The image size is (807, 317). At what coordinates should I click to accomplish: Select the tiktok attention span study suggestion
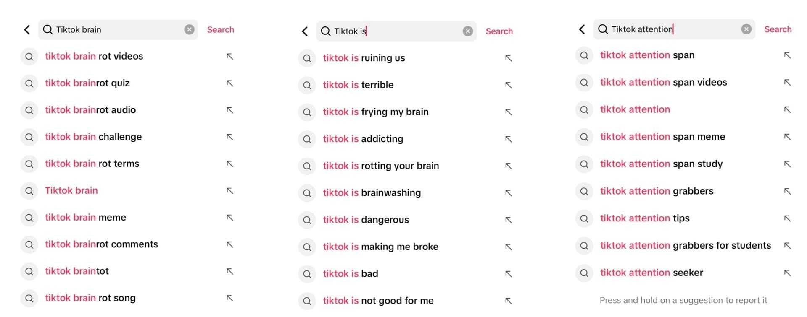click(x=662, y=164)
